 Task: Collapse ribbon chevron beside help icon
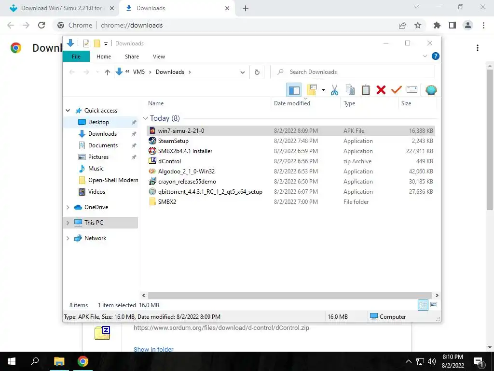point(425,56)
